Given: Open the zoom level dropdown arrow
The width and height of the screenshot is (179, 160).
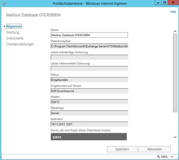Looking at the screenshot, I should click(x=172, y=157).
